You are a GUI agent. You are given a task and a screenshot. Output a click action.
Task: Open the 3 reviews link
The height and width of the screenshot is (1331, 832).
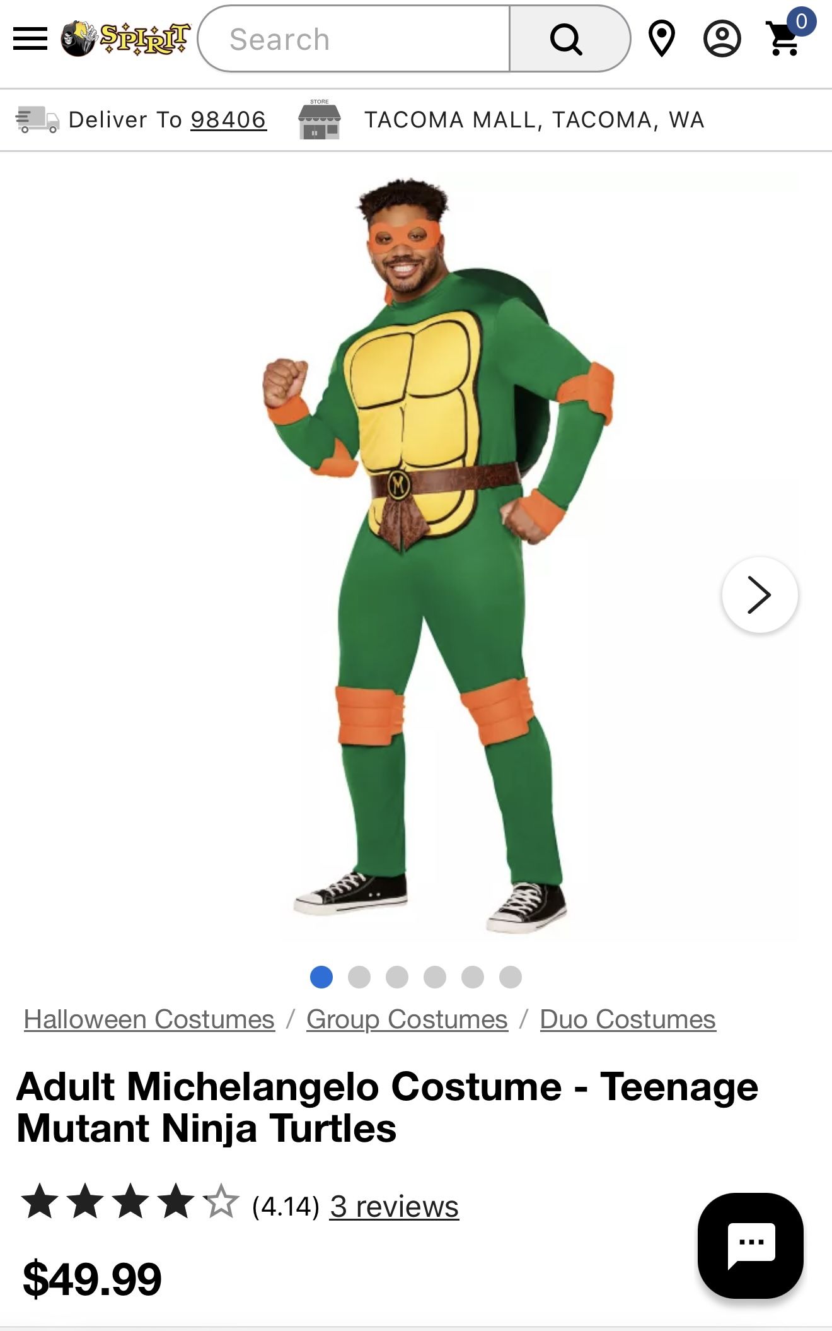coord(394,1206)
